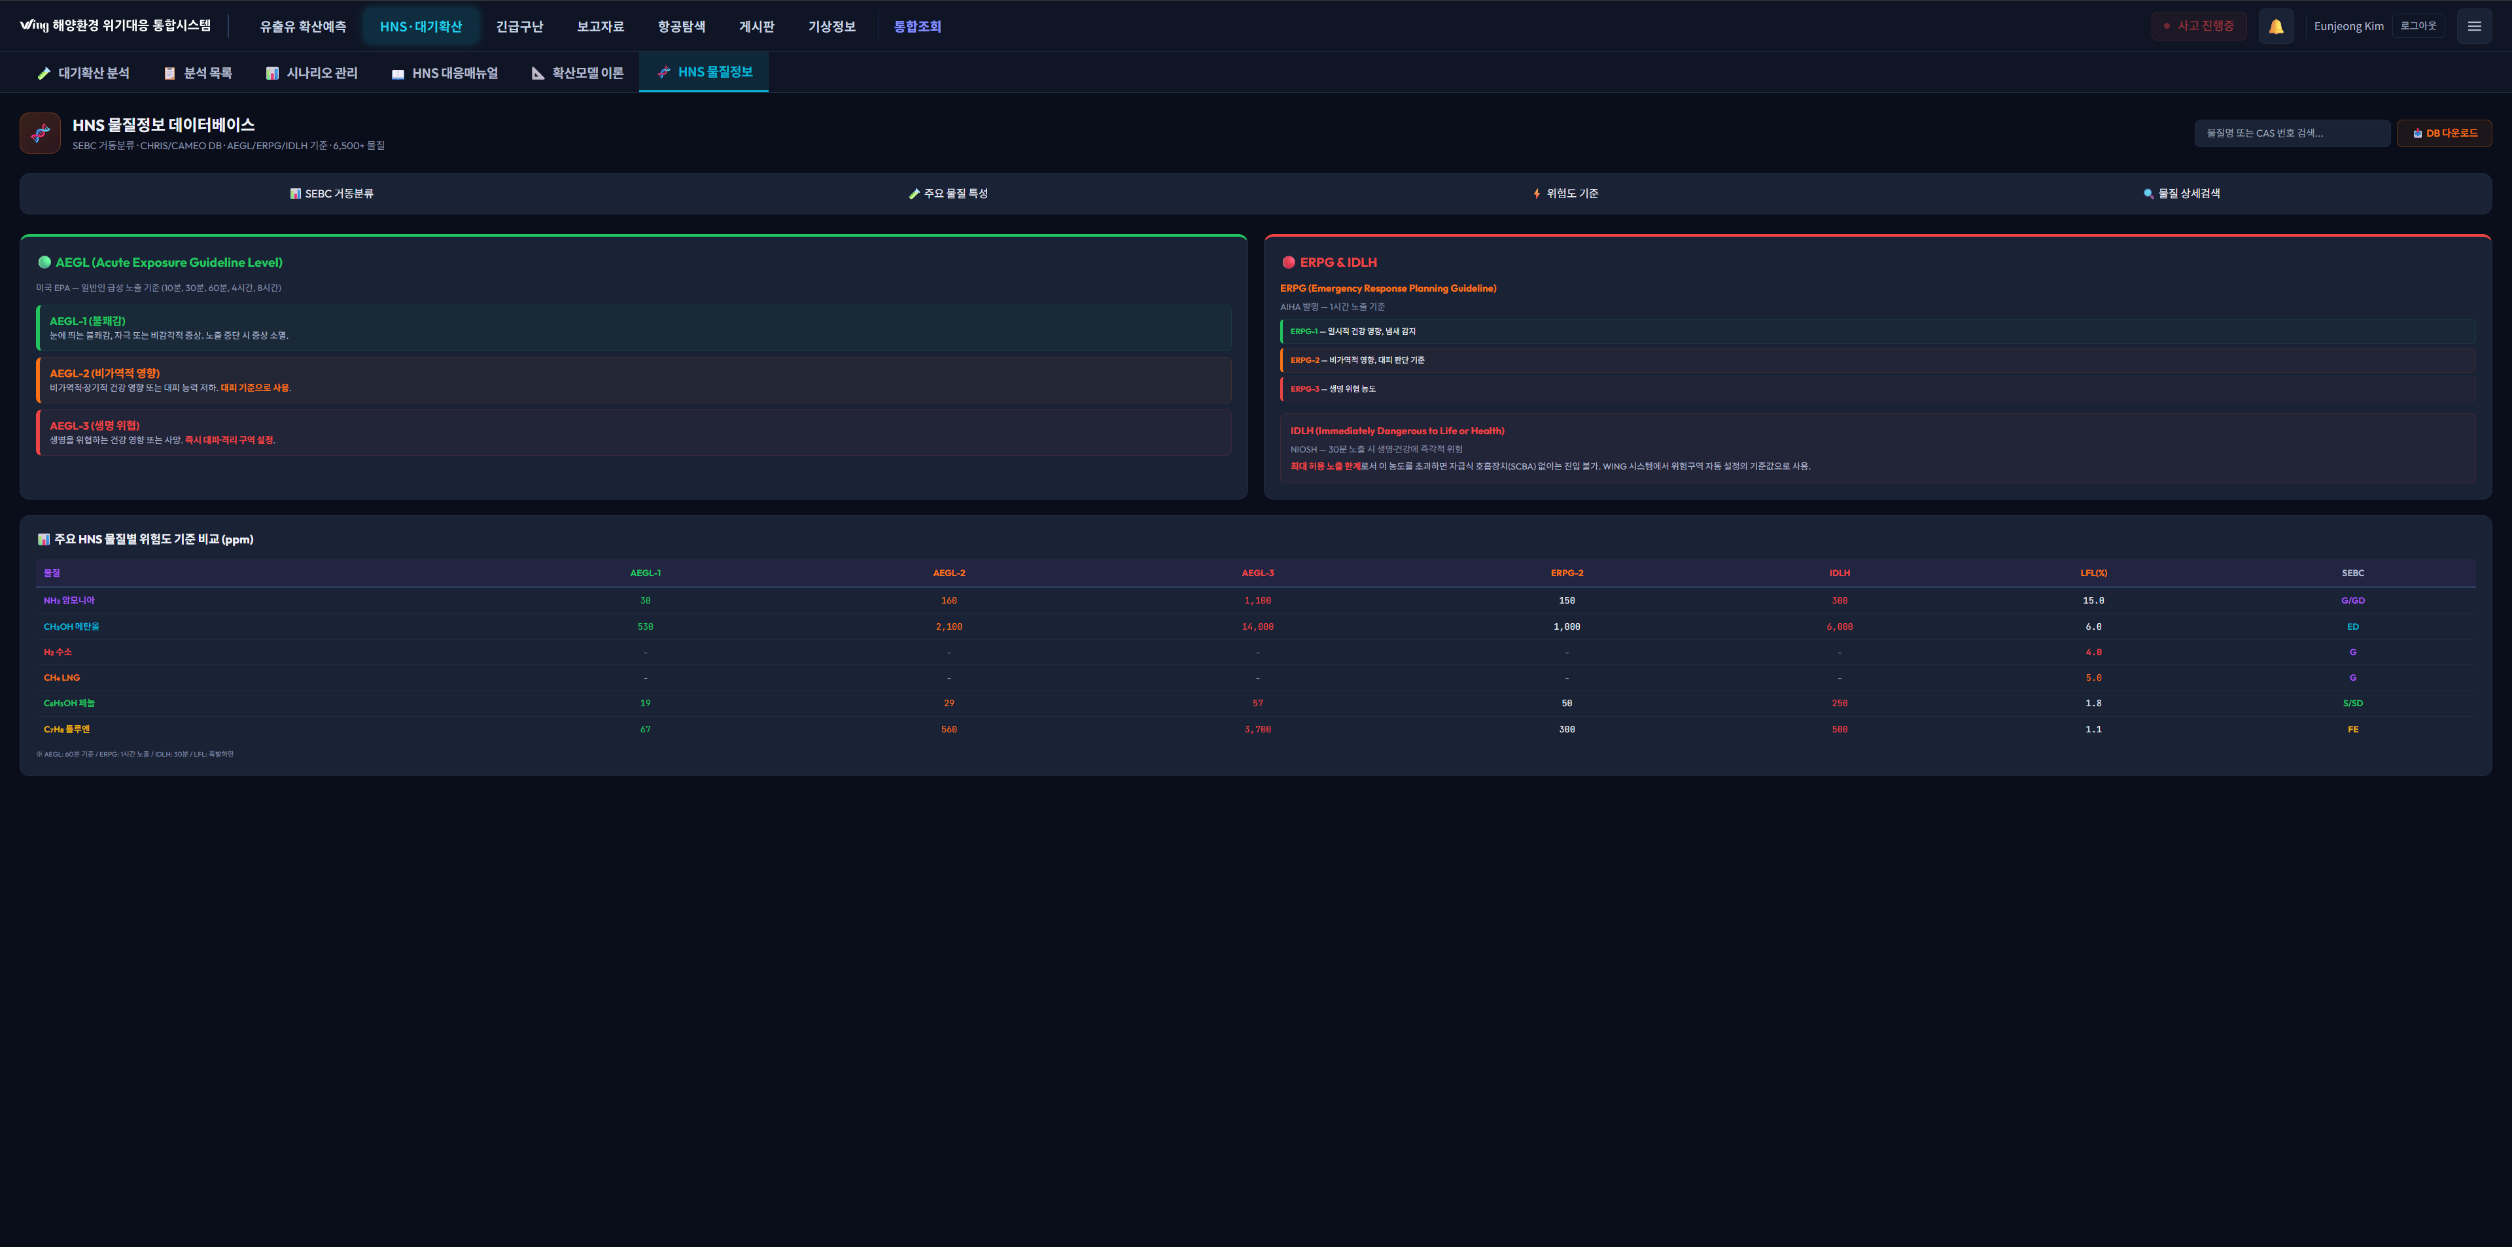Open the 기상정보 top menu

coord(831,26)
